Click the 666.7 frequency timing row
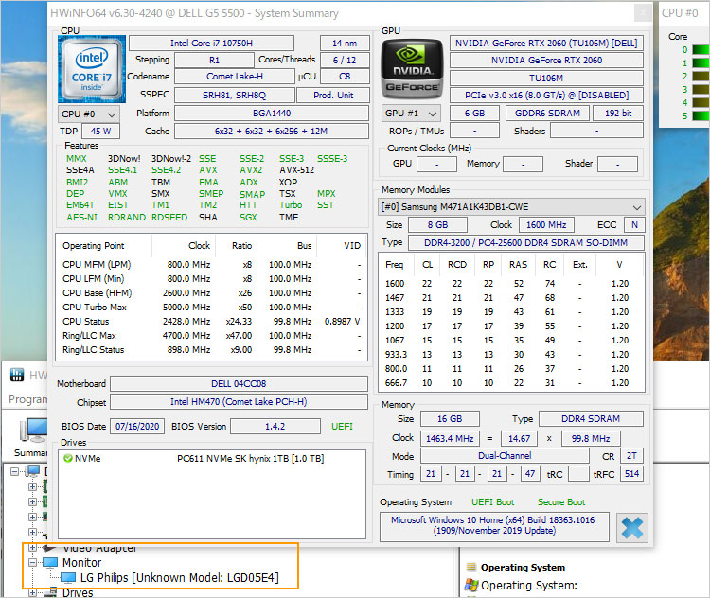This screenshot has height=598, width=710. [x=511, y=383]
